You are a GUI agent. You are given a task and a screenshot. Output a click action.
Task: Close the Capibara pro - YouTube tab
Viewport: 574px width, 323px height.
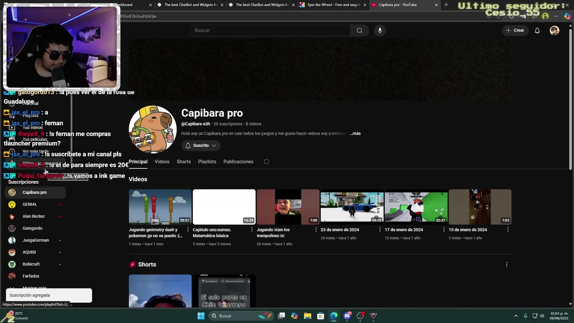coord(436,5)
